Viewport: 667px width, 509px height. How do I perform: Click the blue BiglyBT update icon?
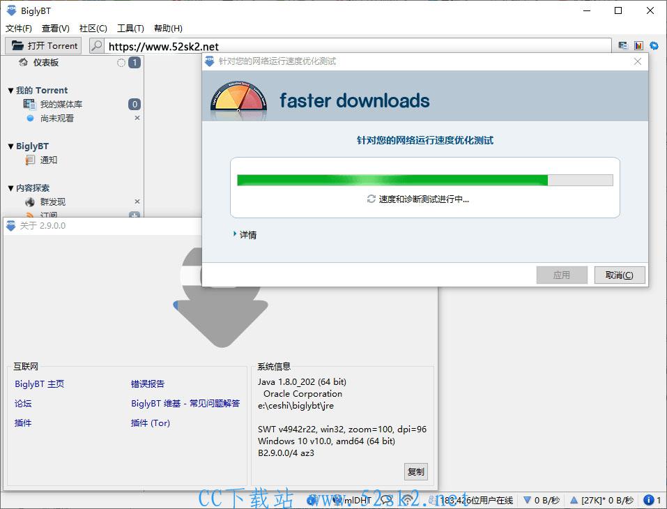point(654,45)
